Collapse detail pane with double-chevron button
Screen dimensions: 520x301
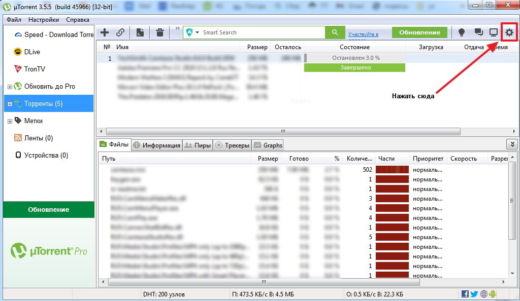[512, 144]
